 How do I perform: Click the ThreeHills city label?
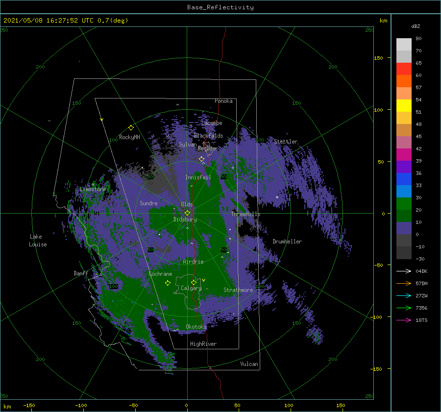coord(245,214)
